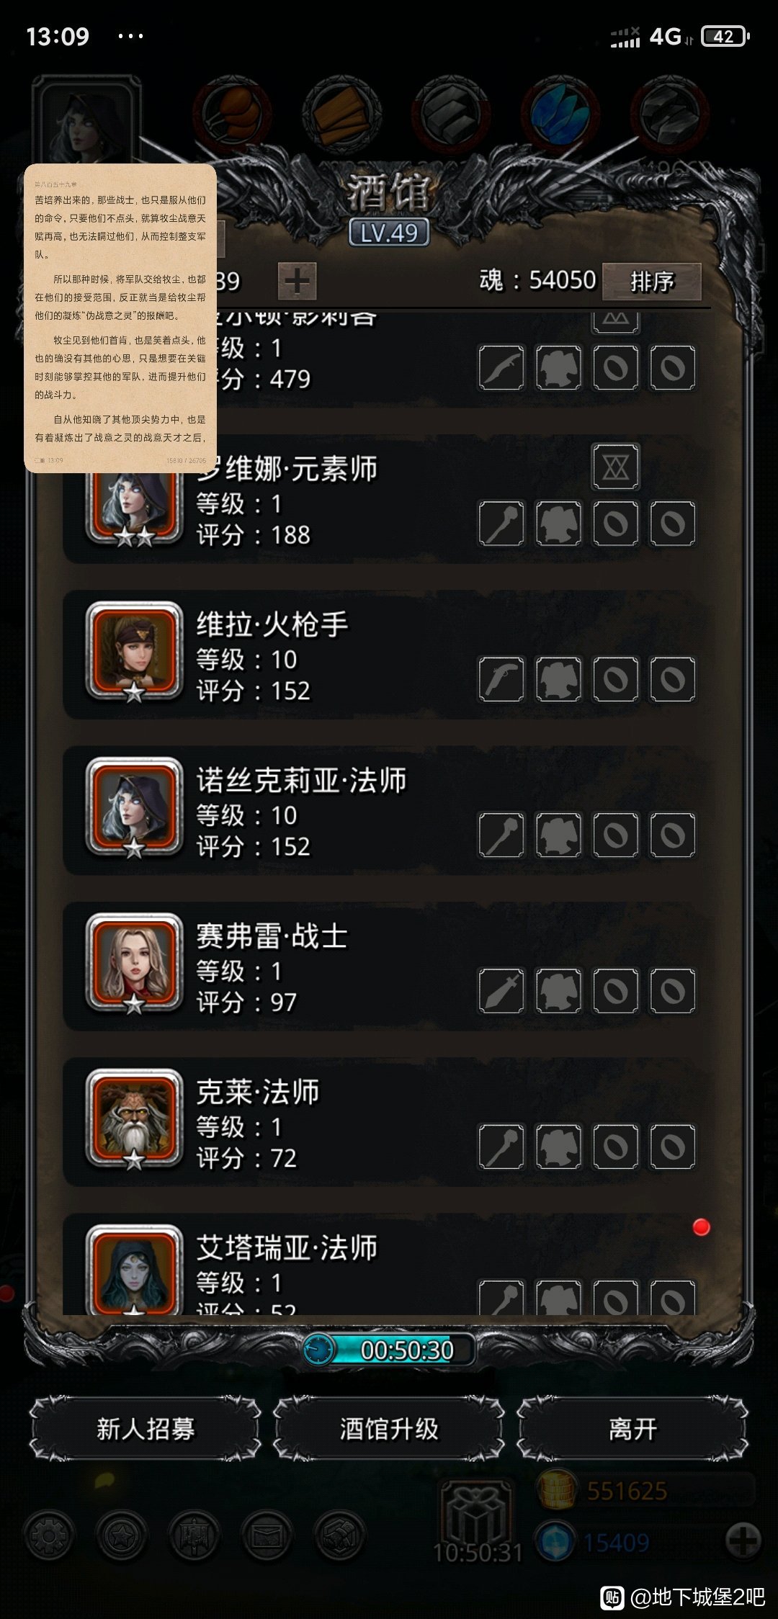Select the 维拉·火枪手 hero portrait

134,652
